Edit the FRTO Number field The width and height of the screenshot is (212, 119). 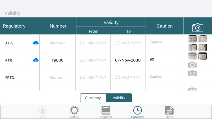[x=57, y=78]
